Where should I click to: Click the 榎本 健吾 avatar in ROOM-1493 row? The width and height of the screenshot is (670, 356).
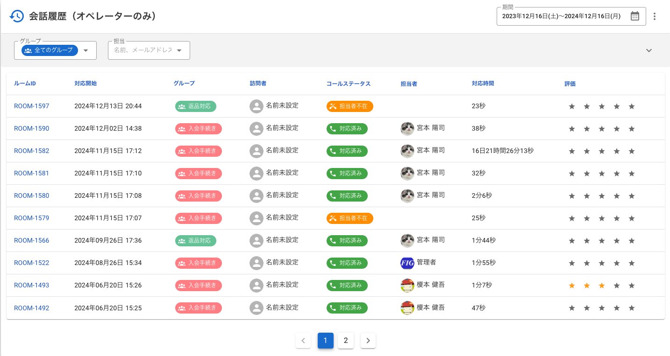coord(407,286)
